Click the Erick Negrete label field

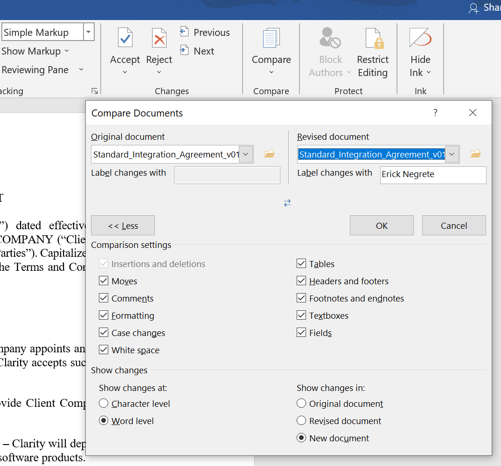click(433, 175)
